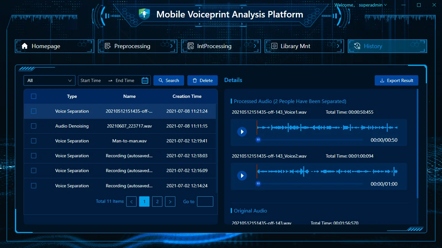Viewport: 442px width, 248px height.
Task: Click the Library Mnt waveform icon
Action: click(x=274, y=46)
